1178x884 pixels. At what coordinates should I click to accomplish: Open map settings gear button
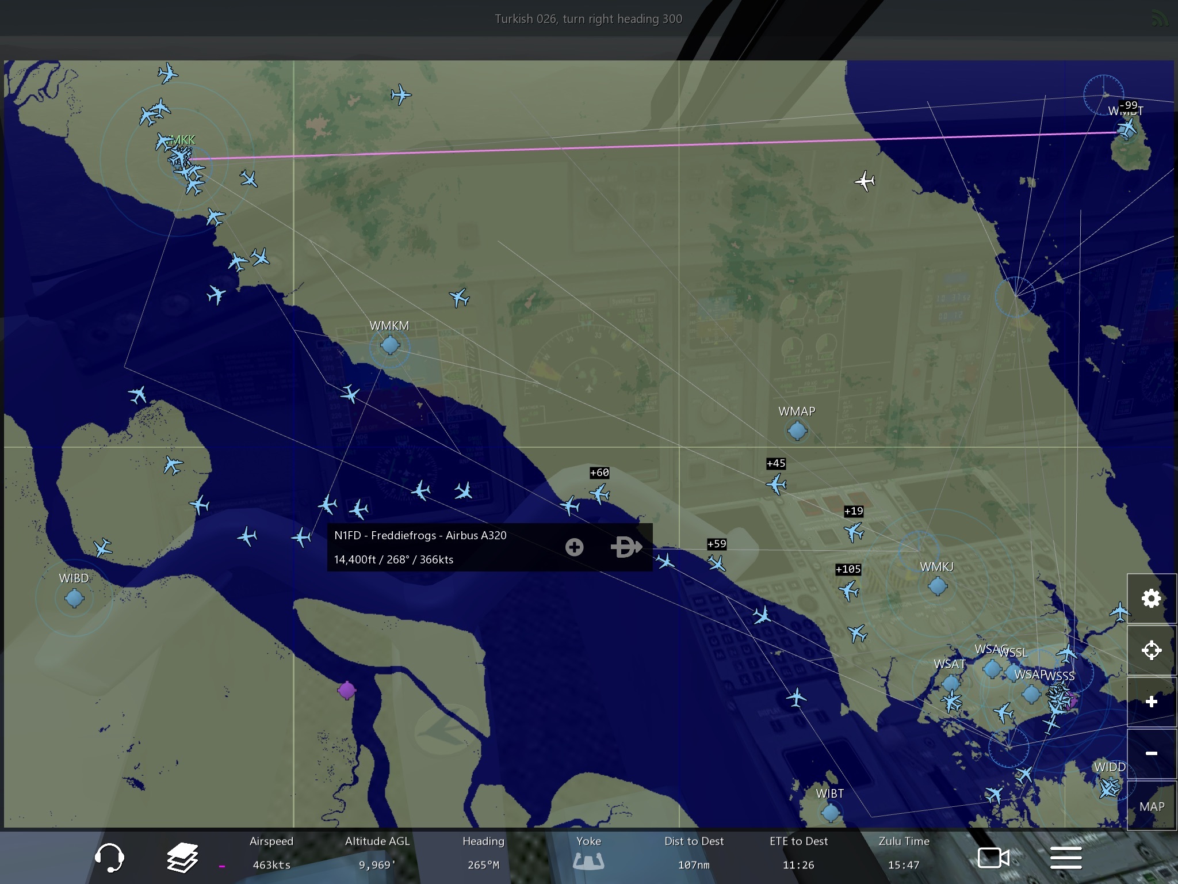pos(1151,599)
